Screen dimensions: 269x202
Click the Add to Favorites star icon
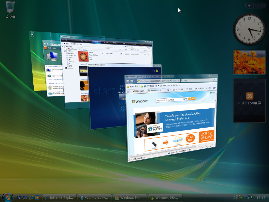click(x=142, y=86)
